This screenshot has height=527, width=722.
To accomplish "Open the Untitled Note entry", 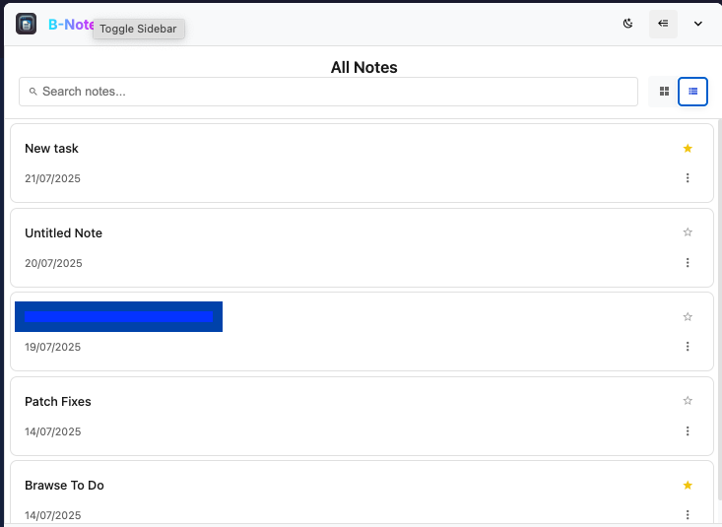I will tap(64, 233).
